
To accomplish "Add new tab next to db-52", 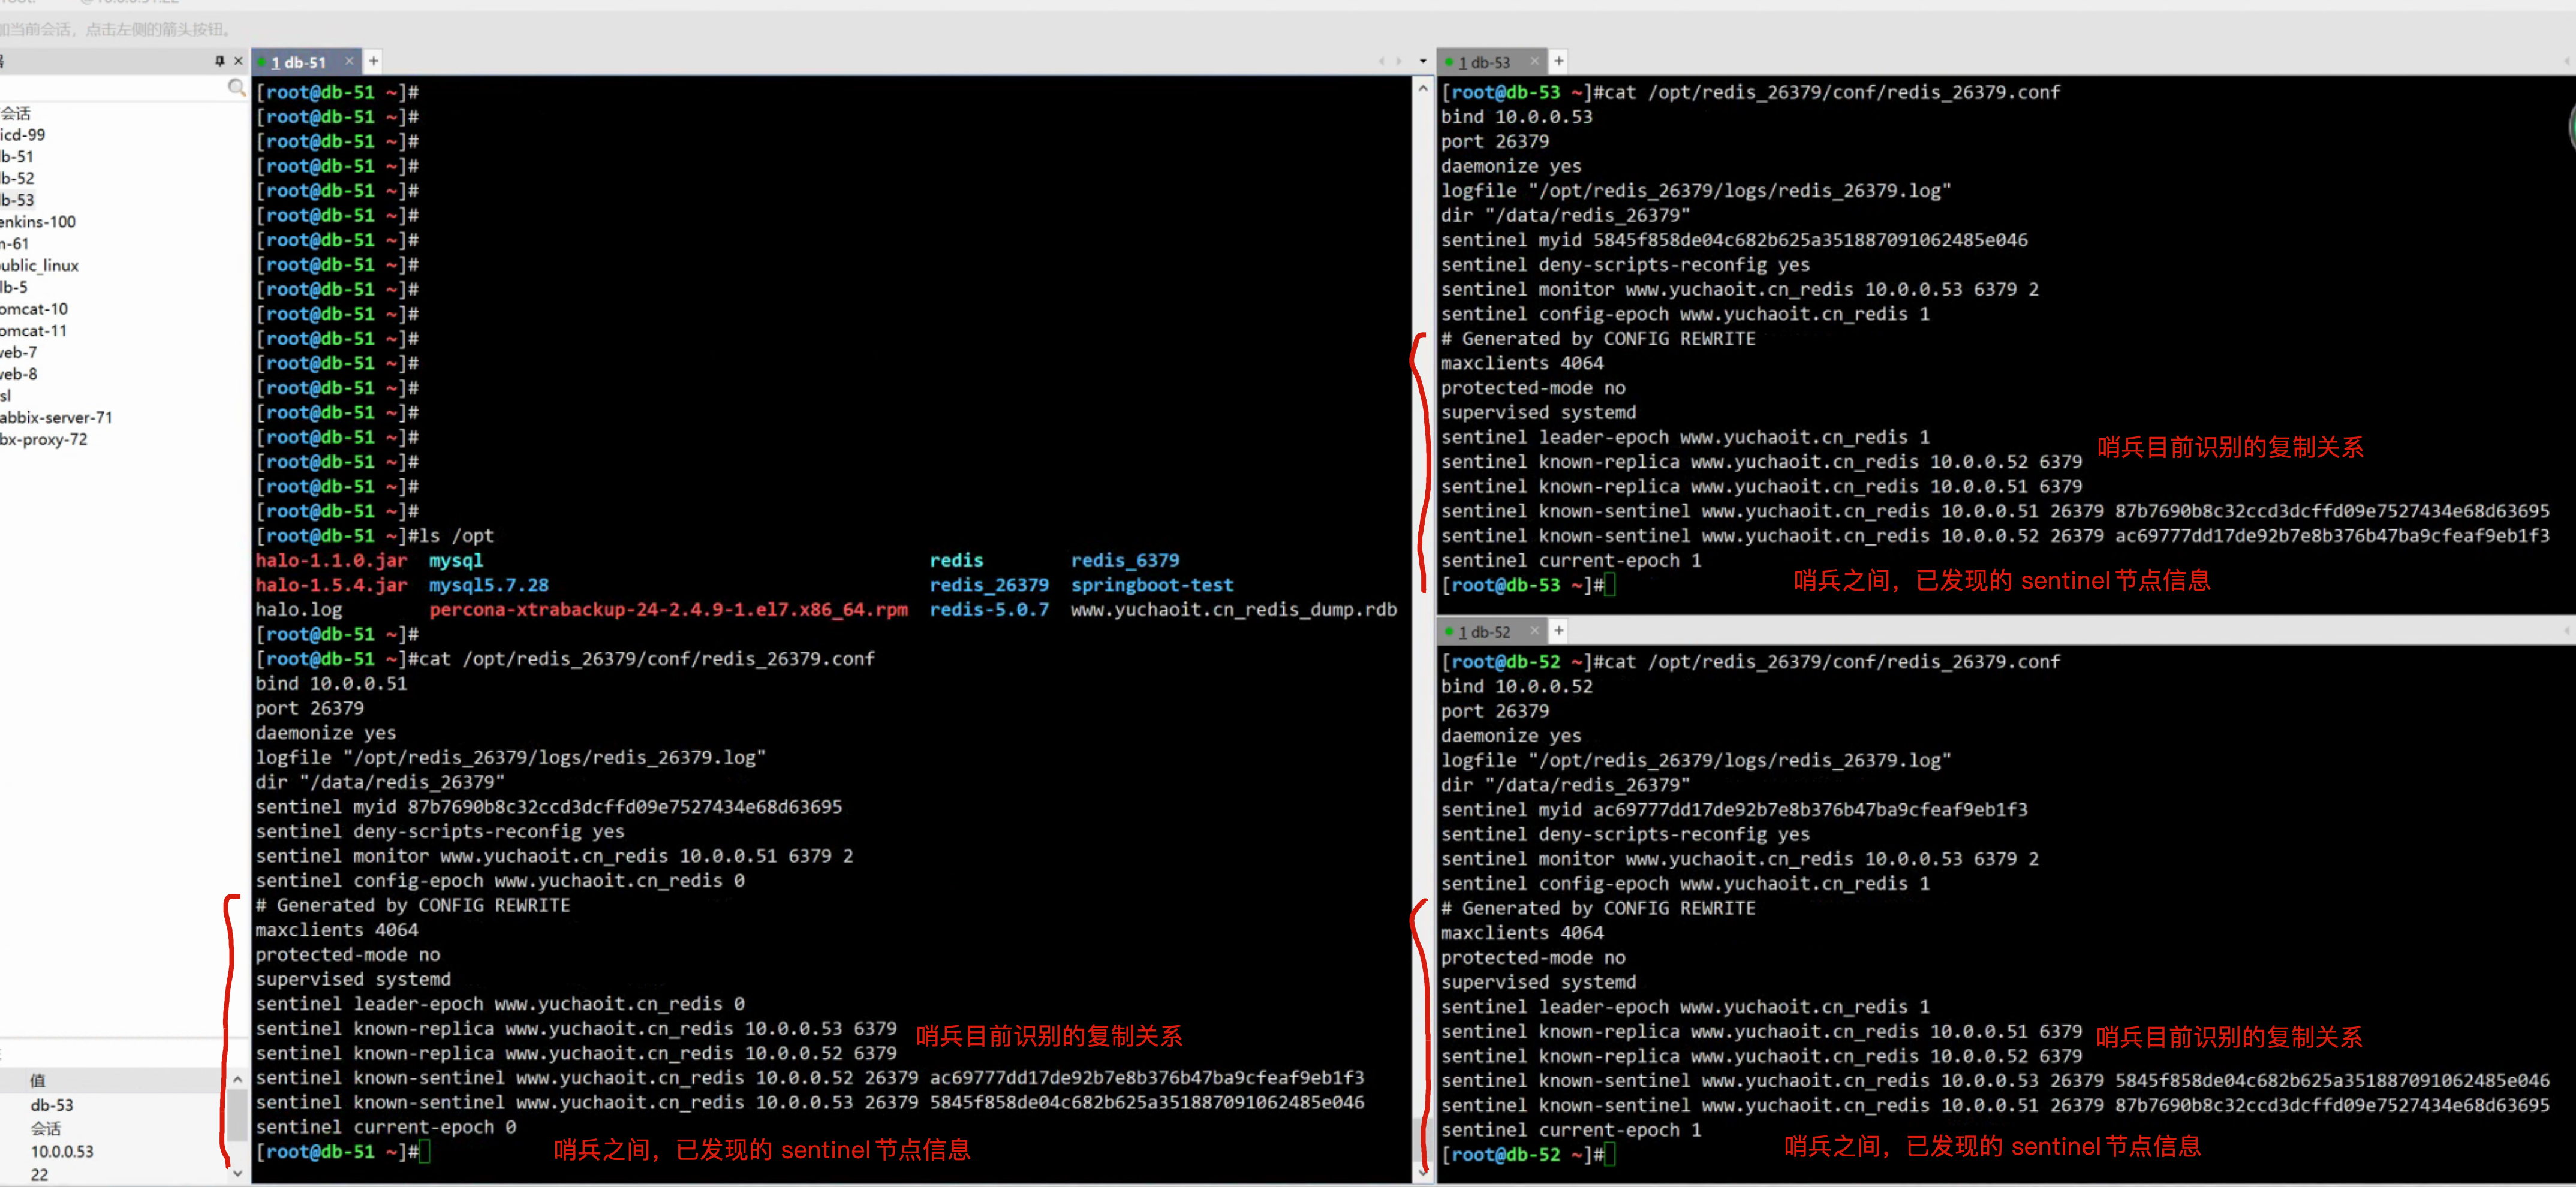I will [1558, 631].
